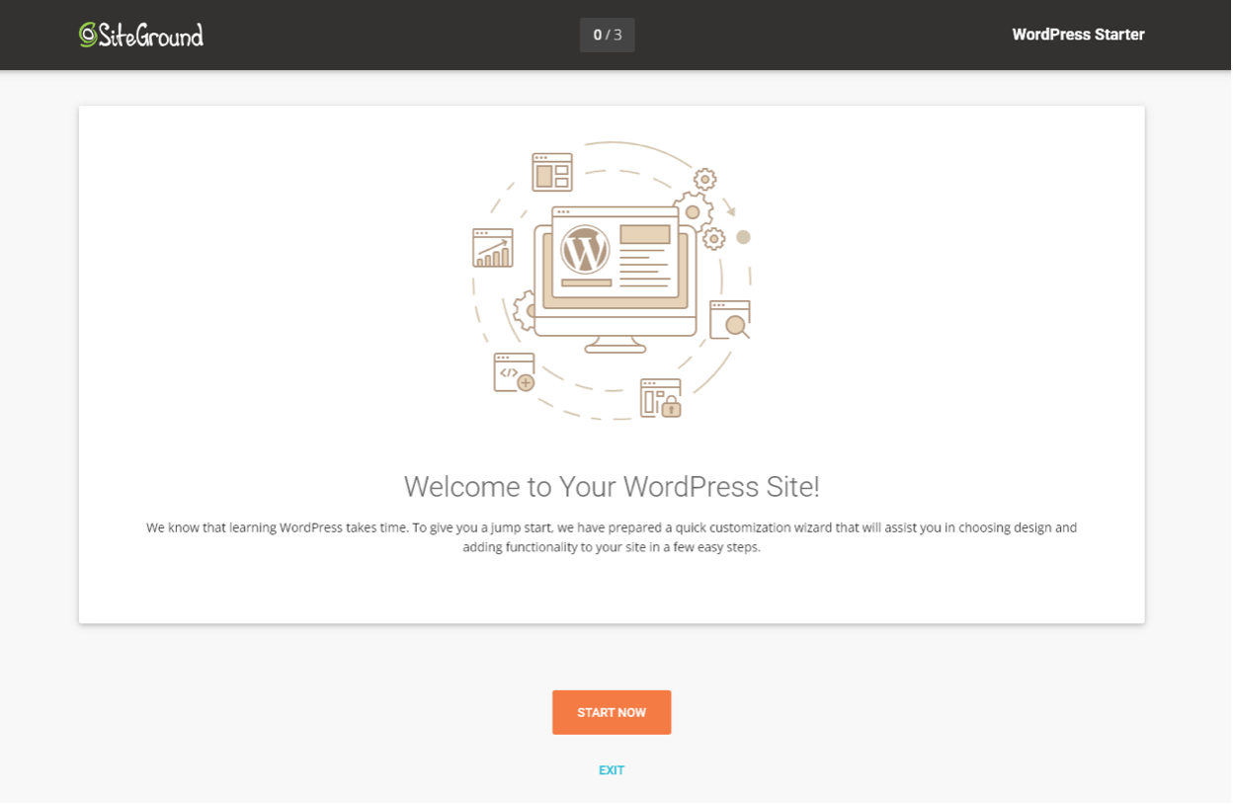Click the small filled dot beside the gears
Screen dimensions: 1233x804
[x=743, y=237]
